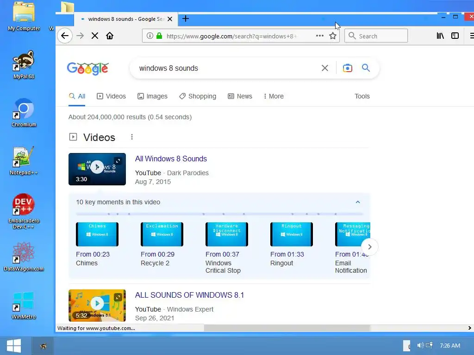Go back using the browser back arrow

(65, 36)
